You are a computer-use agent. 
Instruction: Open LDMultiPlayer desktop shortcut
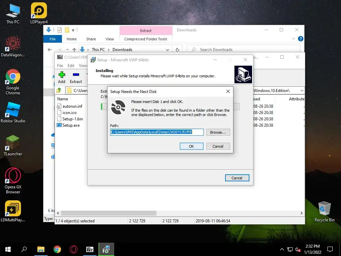tap(13, 211)
